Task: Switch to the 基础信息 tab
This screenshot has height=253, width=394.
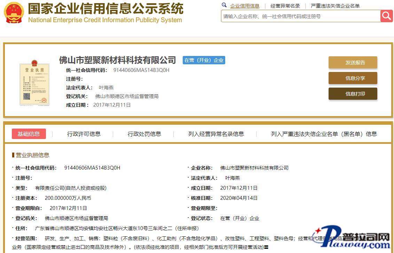Action: pos(29,134)
